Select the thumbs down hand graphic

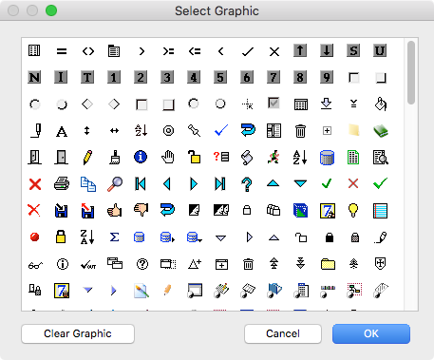pyautogui.click(x=142, y=210)
